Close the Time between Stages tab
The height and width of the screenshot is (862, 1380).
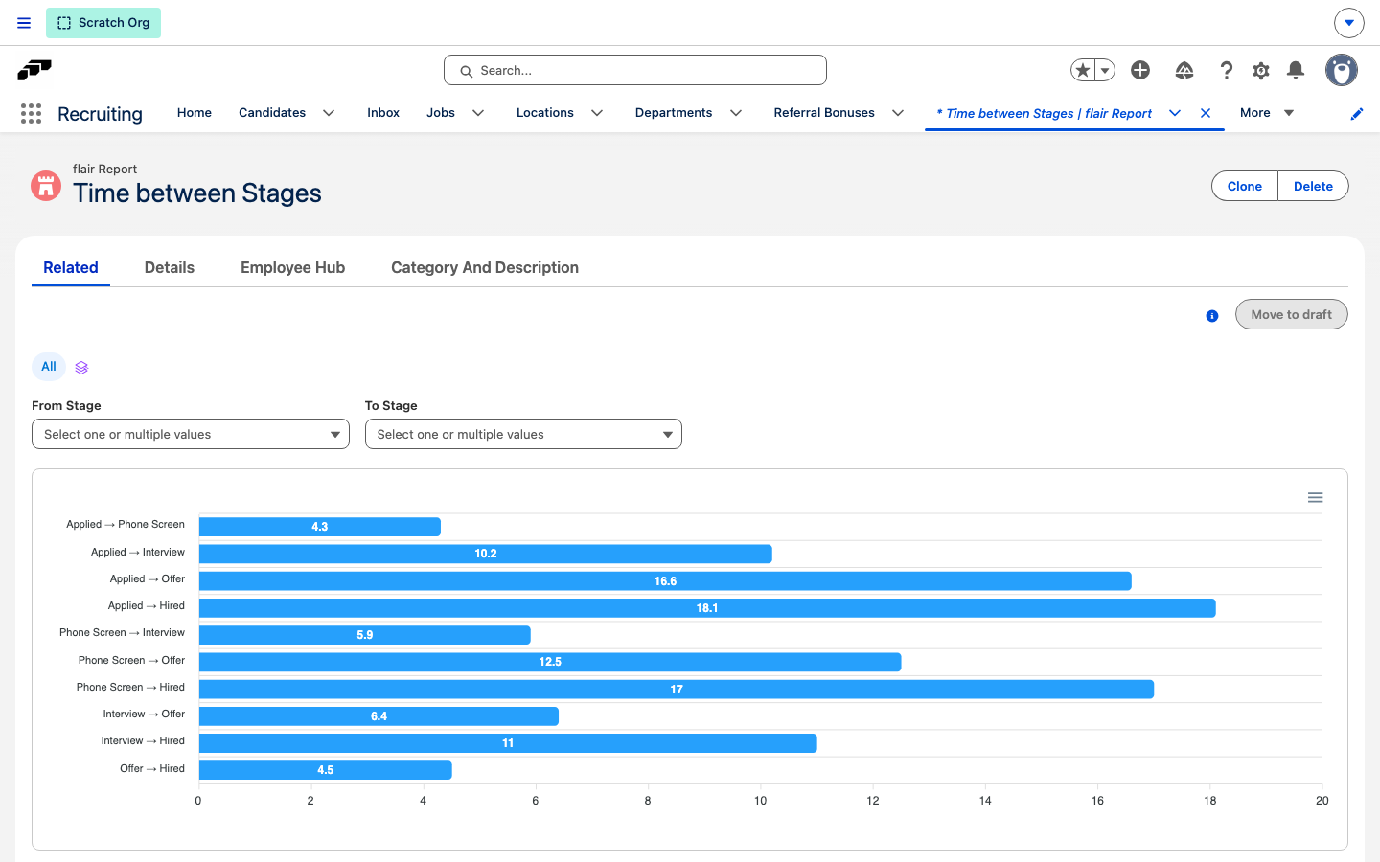point(1206,113)
